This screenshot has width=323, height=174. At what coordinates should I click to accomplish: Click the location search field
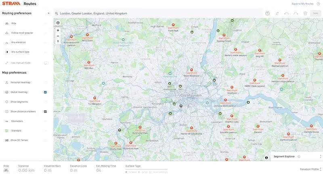[158, 13]
